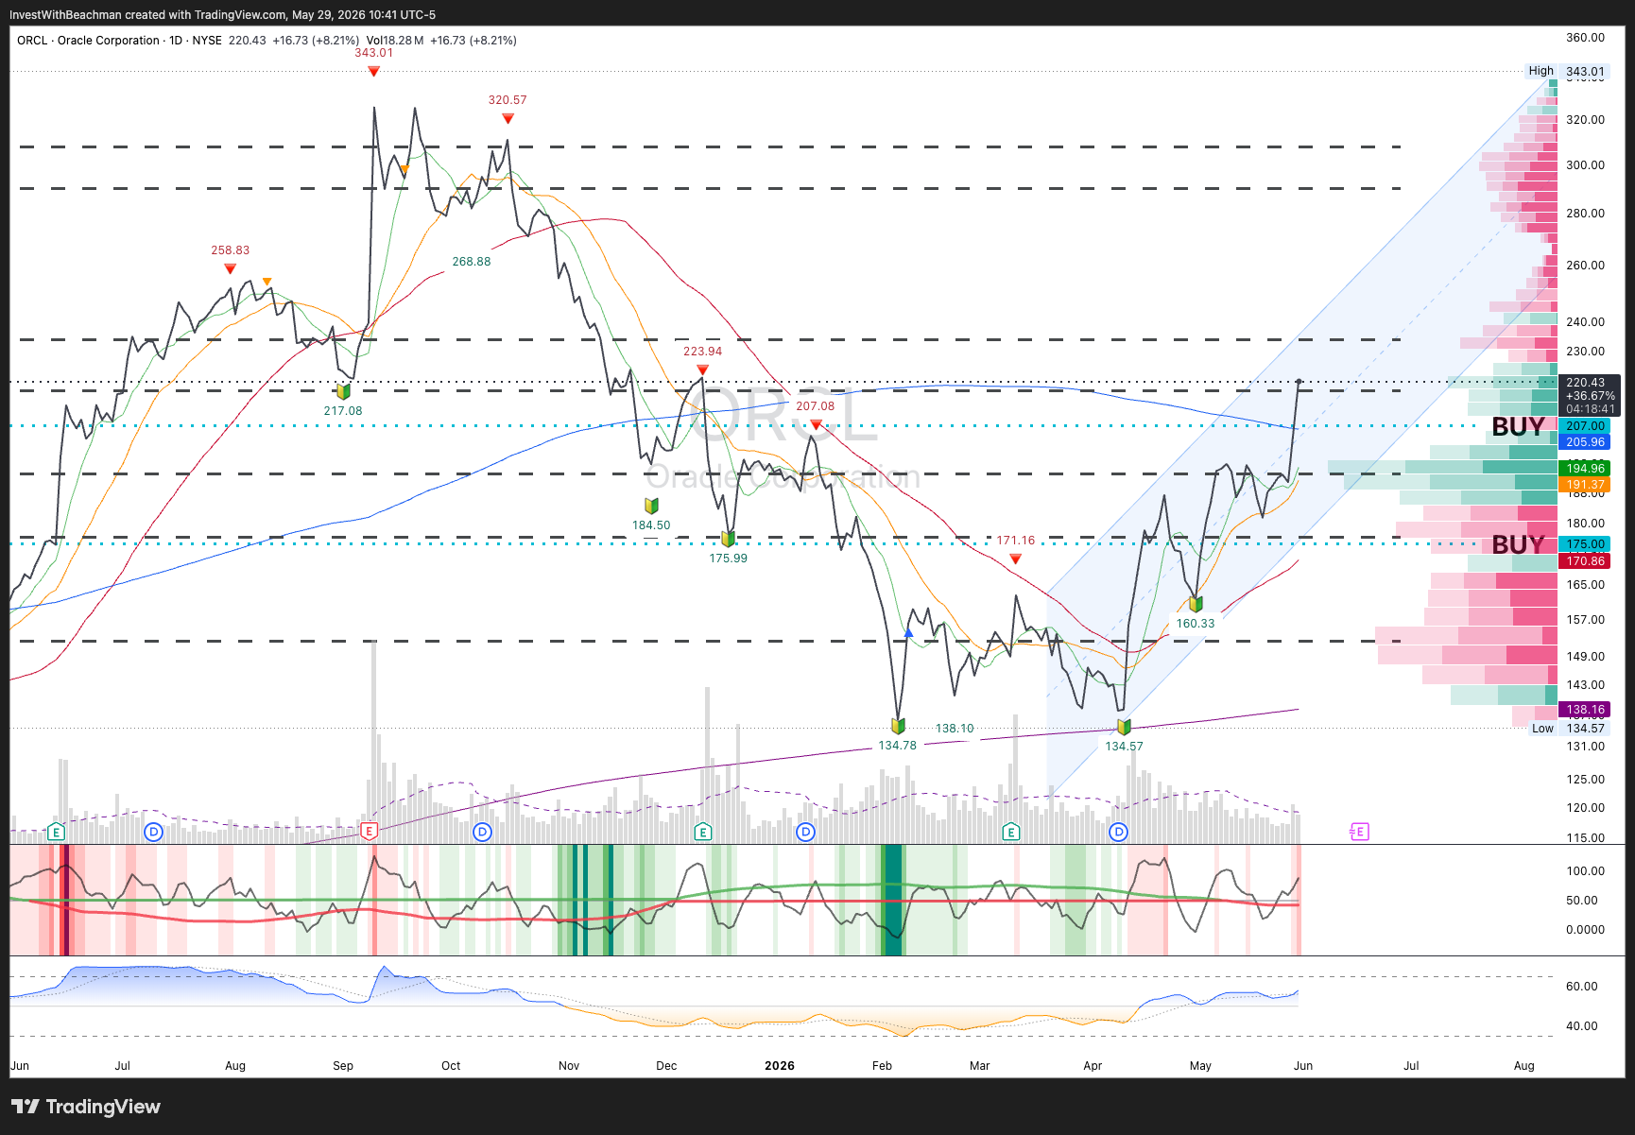This screenshot has height=1135, width=1635.
Task: Click the RSI 40.00 scale label
Action: (1581, 1026)
